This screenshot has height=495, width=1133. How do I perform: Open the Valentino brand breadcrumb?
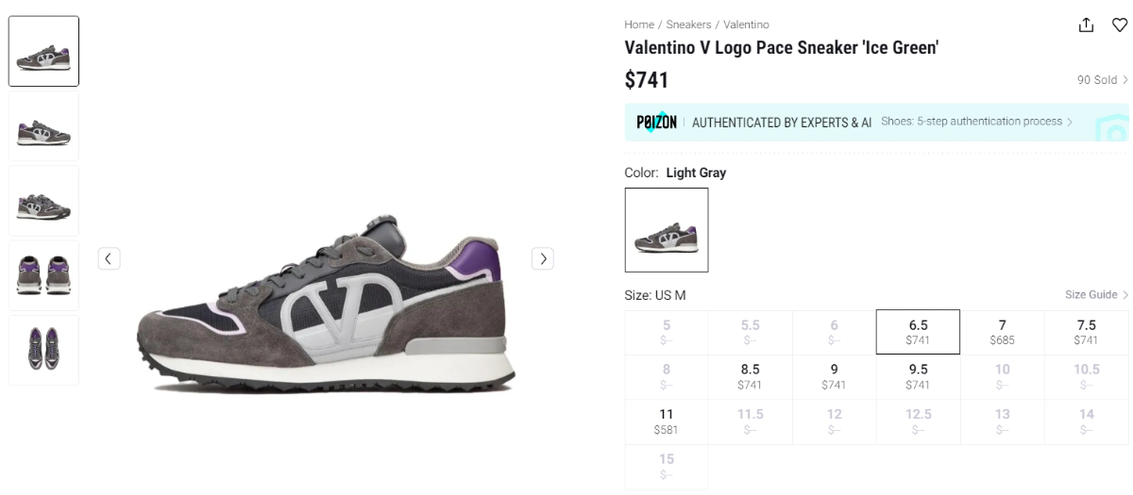click(746, 25)
